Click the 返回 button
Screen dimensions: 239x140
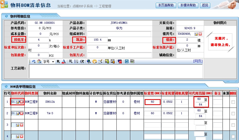205,5
